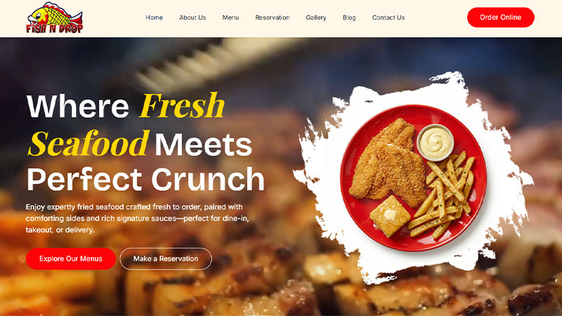Go to the About Us page
The width and height of the screenshot is (562, 316).
tap(192, 18)
